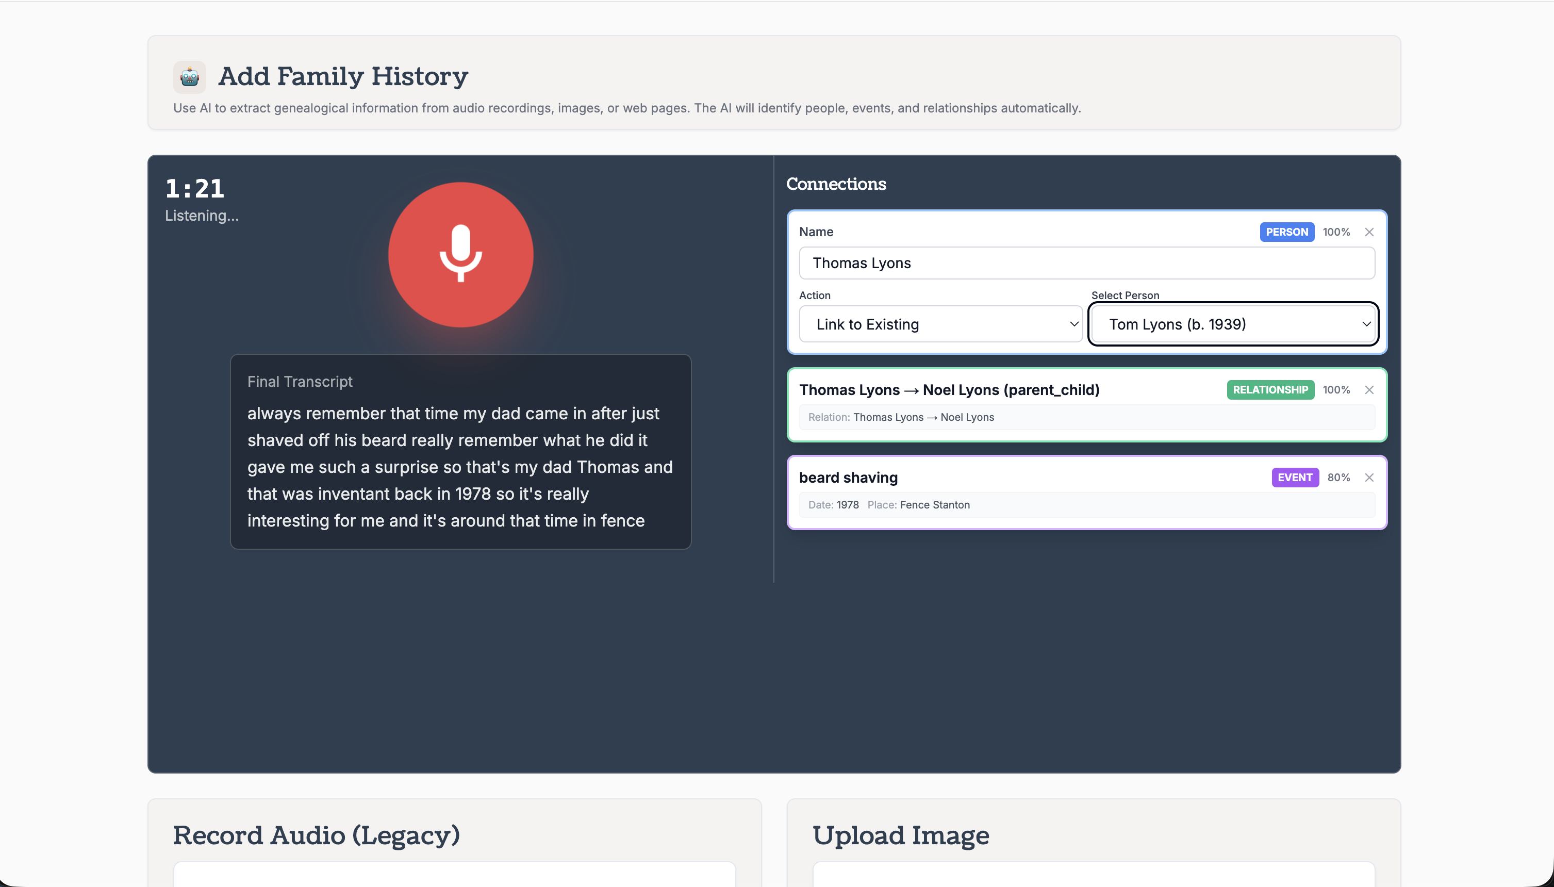The image size is (1554, 887).
Task: Click the beard shaving event title
Action: click(x=848, y=478)
